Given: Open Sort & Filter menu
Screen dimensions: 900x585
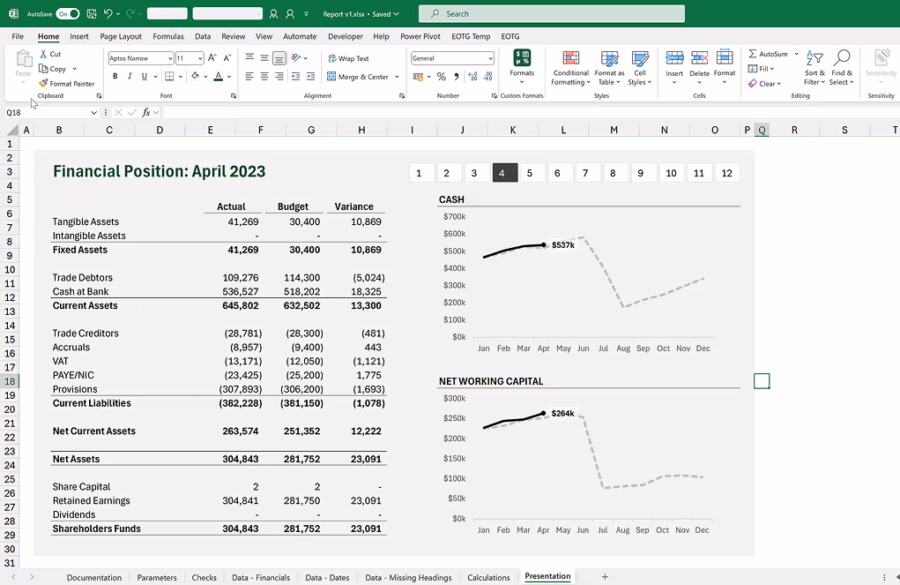Looking at the screenshot, I should (814, 68).
